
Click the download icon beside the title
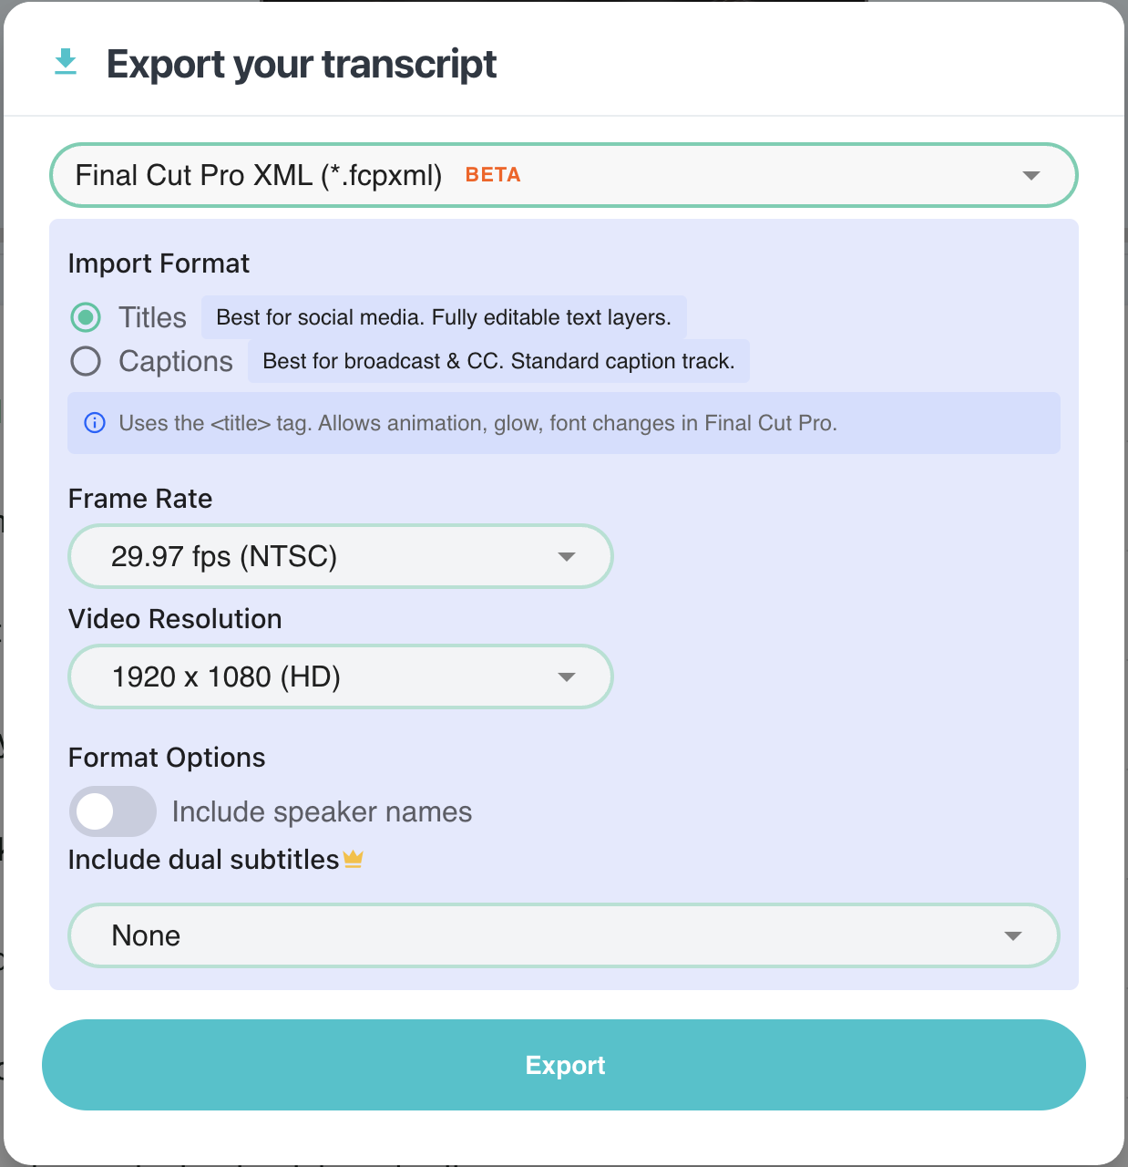coord(66,62)
